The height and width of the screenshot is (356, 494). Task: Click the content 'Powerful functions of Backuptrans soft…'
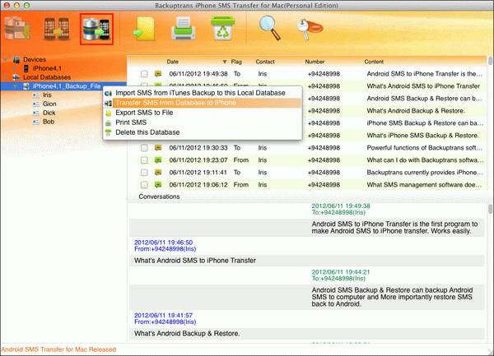[424, 148]
